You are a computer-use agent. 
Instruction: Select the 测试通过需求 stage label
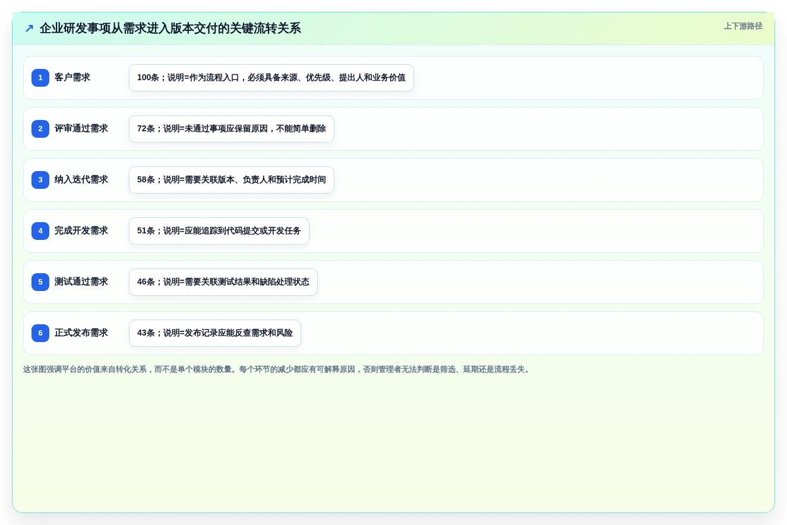pos(81,282)
